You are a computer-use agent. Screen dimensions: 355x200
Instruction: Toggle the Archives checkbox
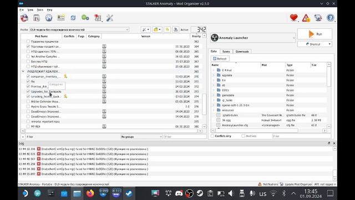click(243, 136)
